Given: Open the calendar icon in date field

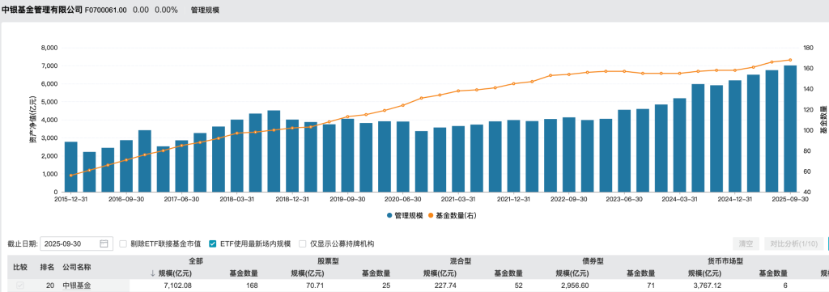Looking at the screenshot, I should [x=104, y=244].
